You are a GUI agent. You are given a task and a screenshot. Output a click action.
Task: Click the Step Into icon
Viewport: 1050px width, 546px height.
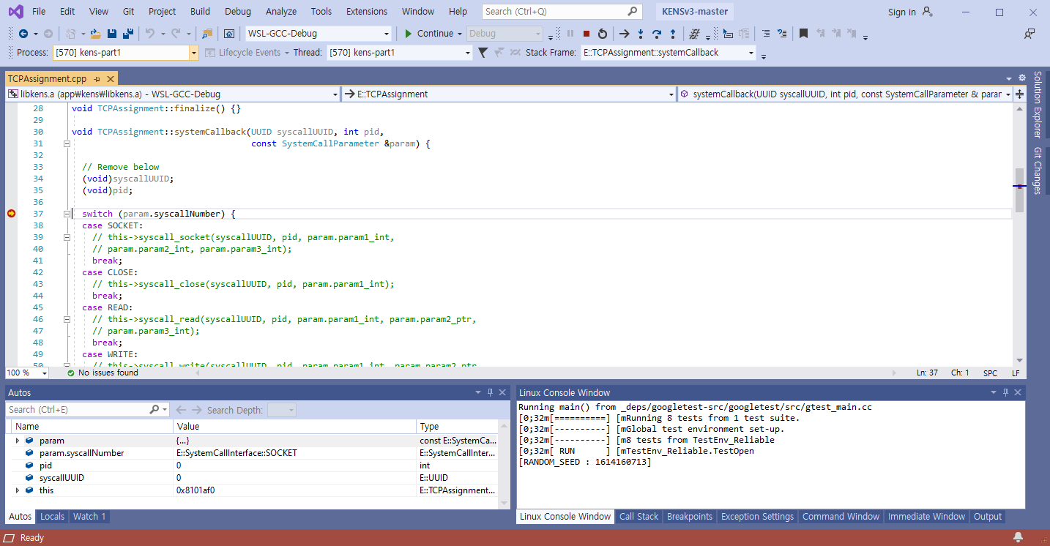click(641, 34)
